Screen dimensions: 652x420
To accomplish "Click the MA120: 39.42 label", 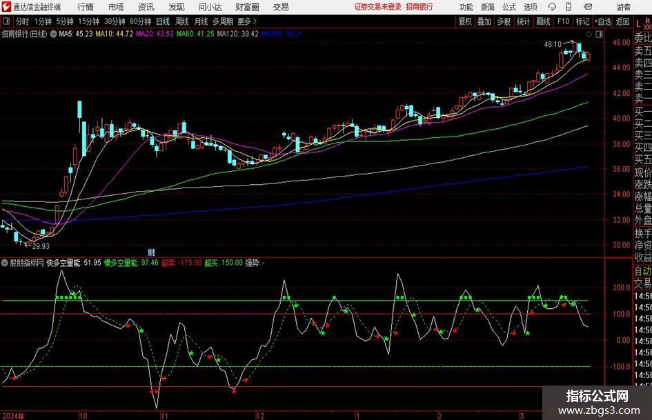I will point(237,34).
